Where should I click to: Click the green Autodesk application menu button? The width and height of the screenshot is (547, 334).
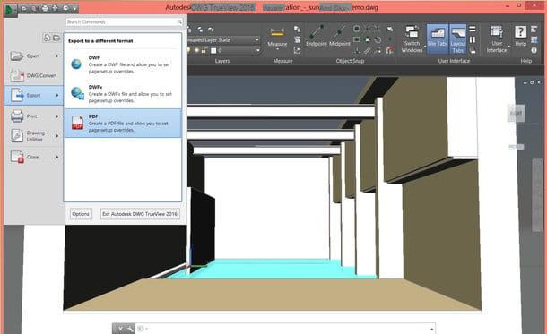(x=10, y=10)
